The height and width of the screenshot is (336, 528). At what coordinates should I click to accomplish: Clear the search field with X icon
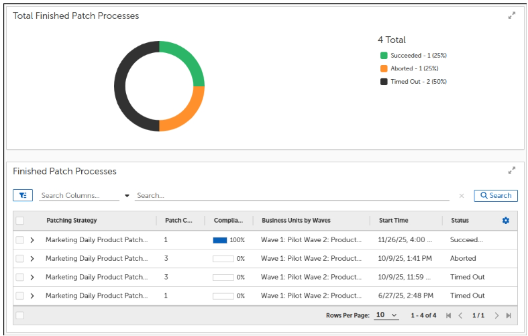coord(462,196)
